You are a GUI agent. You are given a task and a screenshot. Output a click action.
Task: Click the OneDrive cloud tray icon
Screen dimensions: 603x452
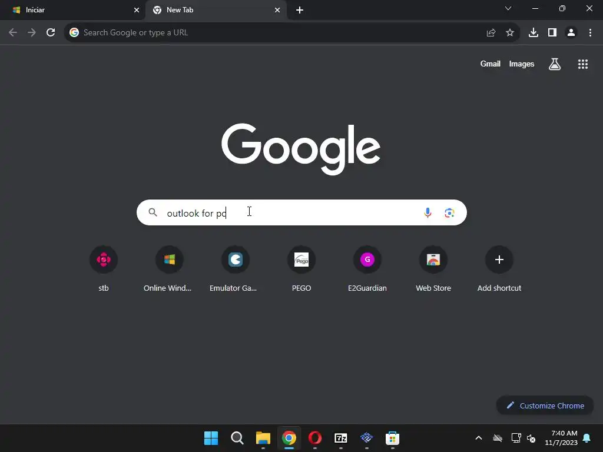point(498,438)
